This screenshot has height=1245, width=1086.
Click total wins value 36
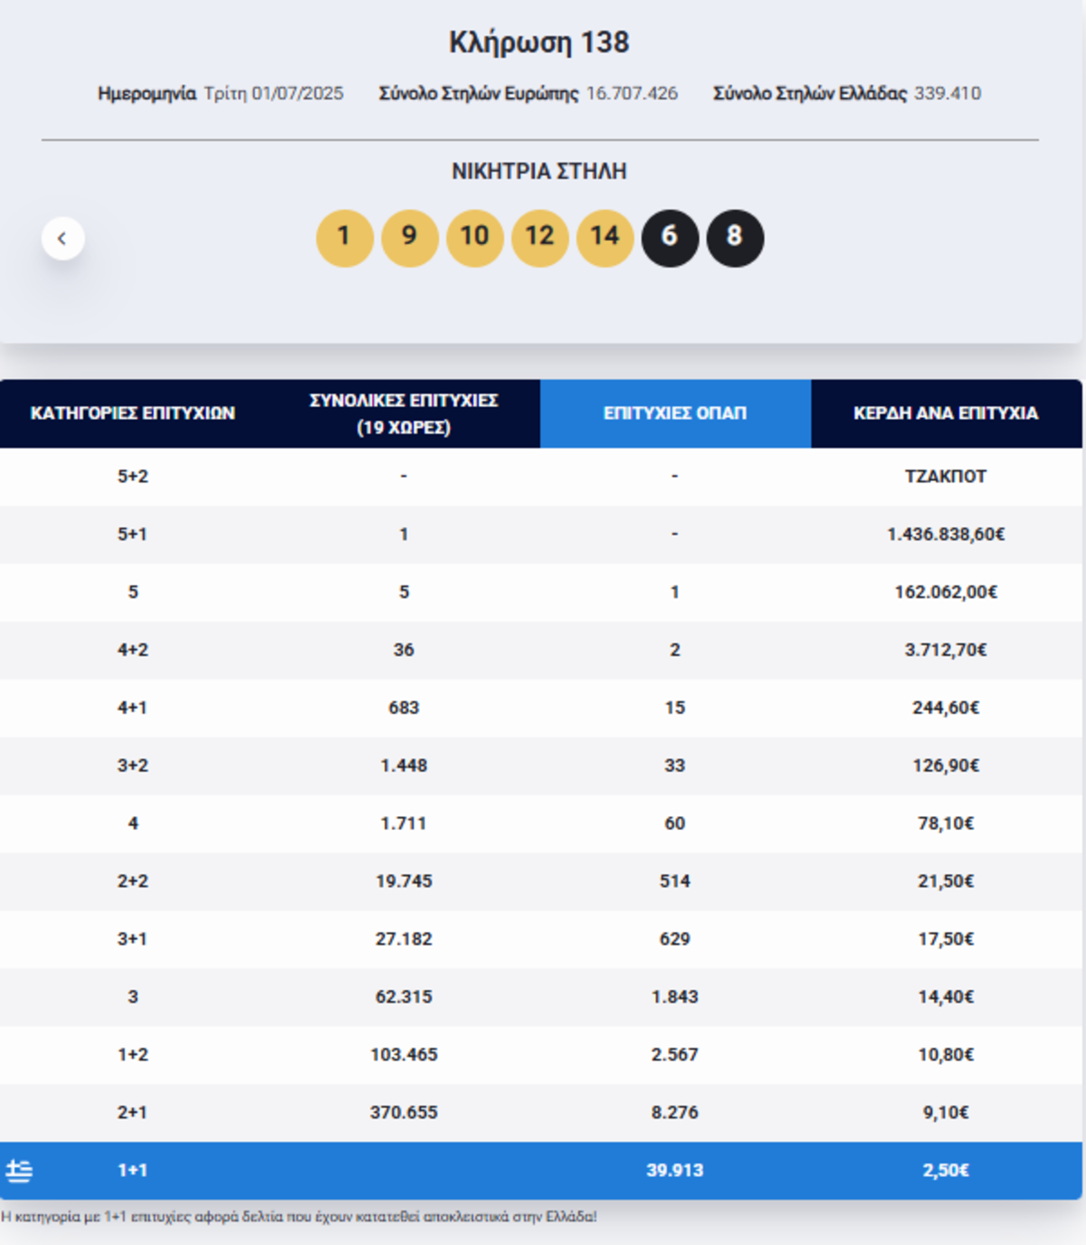404,651
